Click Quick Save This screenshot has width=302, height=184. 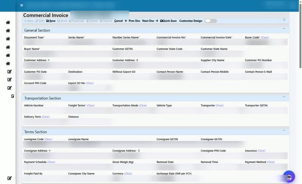168,21
